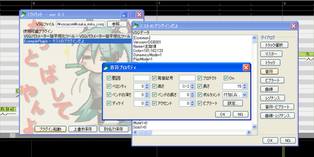Toggle the アクセント checkbox
The width and height of the screenshot is (314, 157).
(154, 103)
